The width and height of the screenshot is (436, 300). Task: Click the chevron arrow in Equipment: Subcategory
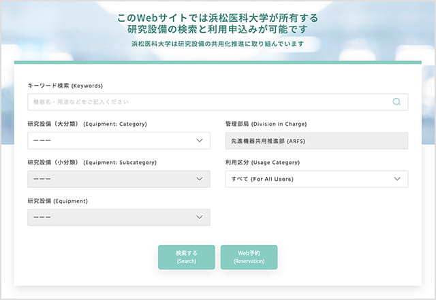pos(200,179)
